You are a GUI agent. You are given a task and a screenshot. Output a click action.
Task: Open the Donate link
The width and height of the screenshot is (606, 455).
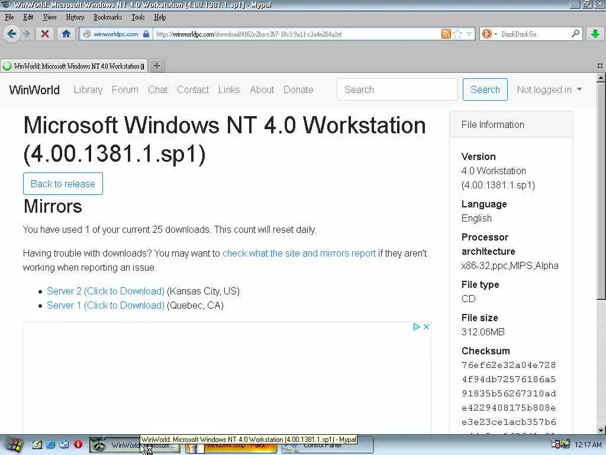(x=298, y=90)
